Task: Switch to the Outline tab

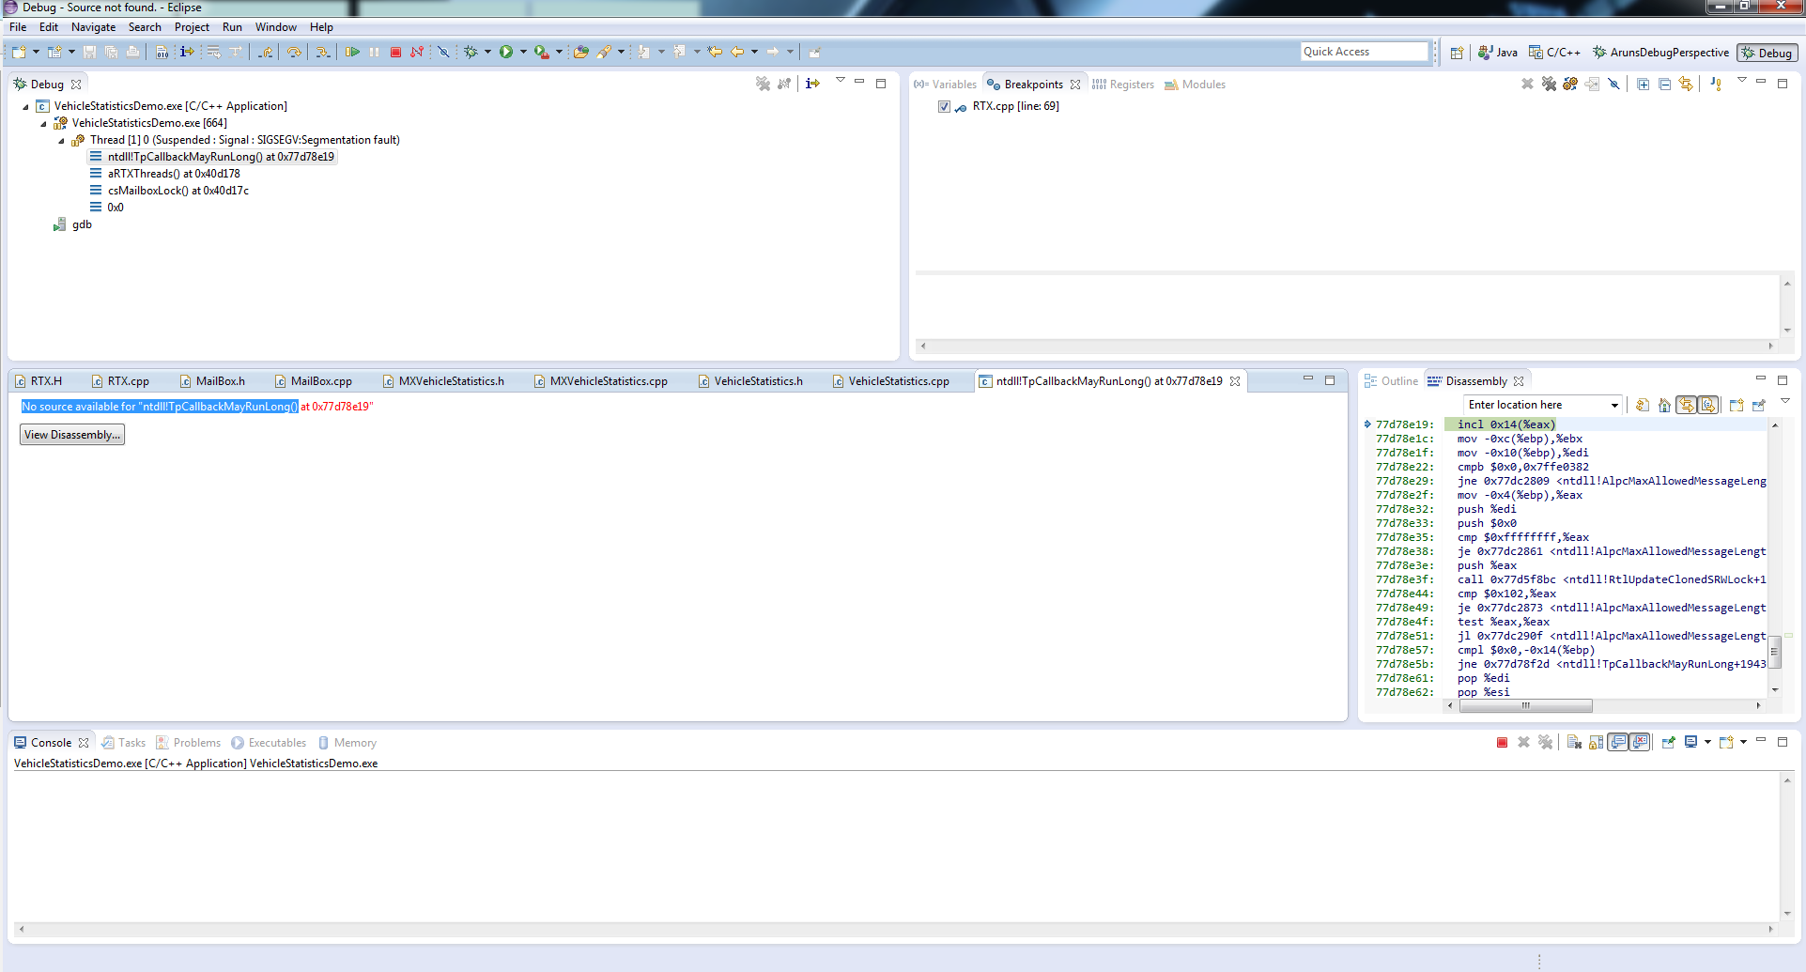Action: point(1391,381)
